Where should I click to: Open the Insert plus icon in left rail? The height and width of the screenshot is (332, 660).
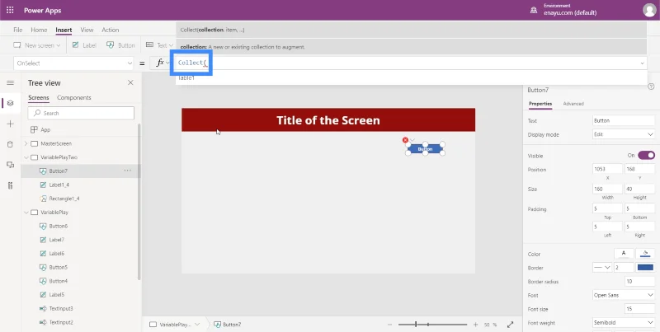pos(11,124)
